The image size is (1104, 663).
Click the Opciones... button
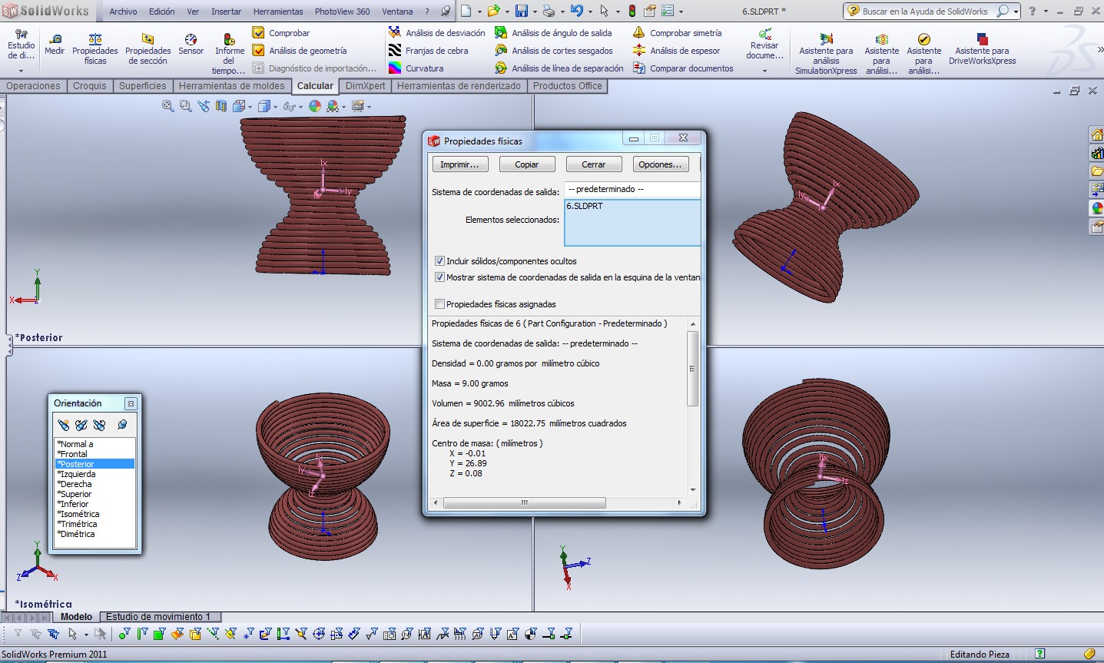pos(660,164)
